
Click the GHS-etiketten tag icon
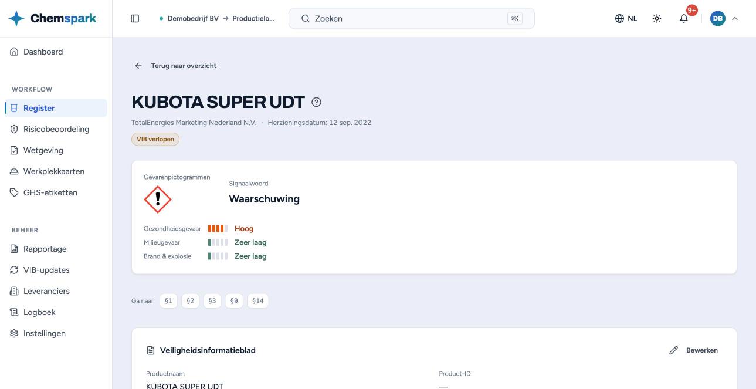tap(15, 192)
